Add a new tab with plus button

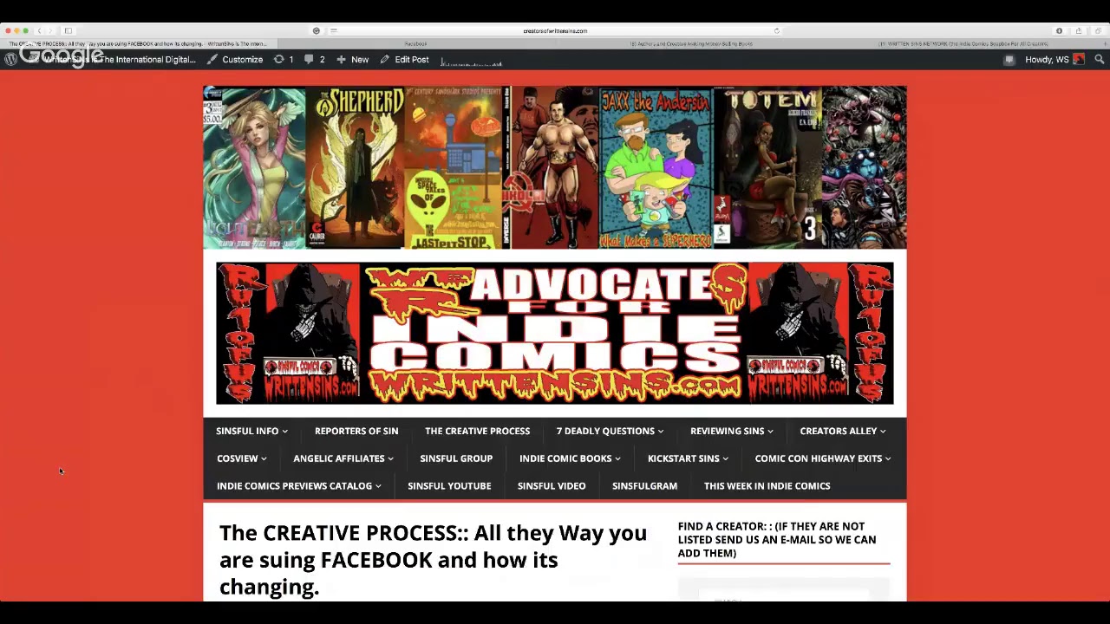(x=1104, y=43)
